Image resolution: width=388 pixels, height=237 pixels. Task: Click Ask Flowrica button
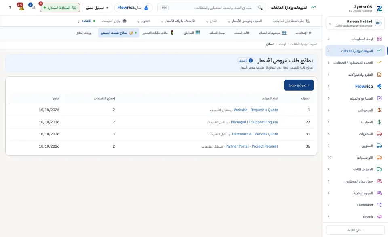133,8
